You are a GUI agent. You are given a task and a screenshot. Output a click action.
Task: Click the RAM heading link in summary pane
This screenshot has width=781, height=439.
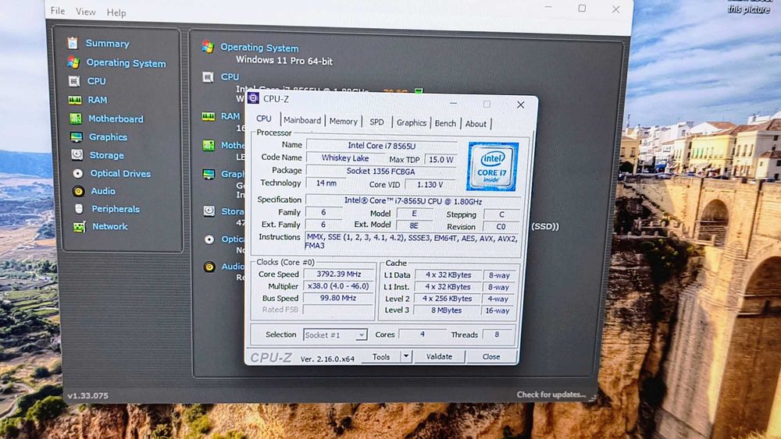(x=230, y=116)
